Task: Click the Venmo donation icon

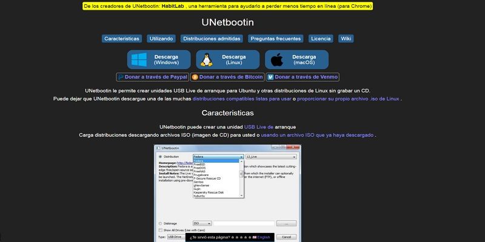Action: 270,77
